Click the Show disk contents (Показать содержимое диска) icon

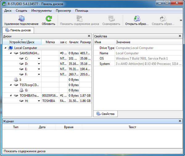click(x=79, y=18)
